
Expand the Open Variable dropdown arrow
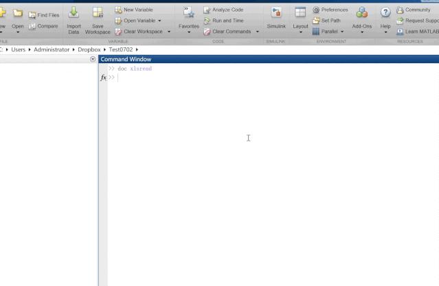(159, 21)
